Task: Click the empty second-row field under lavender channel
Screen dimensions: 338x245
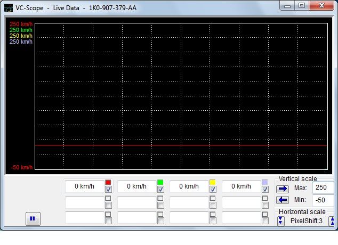Action: click(241, 202)
